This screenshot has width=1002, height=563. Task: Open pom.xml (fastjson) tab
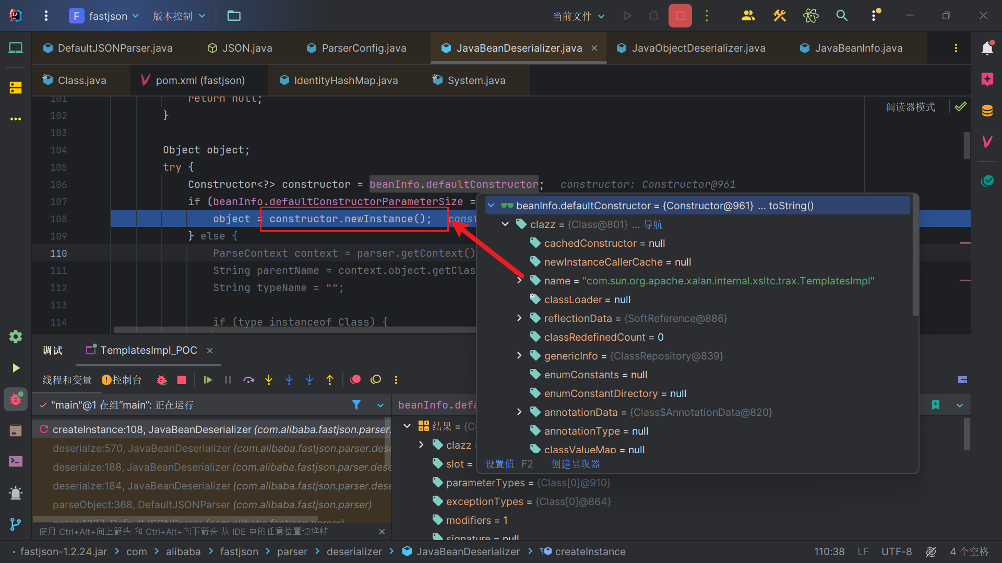tap(193, 80)
